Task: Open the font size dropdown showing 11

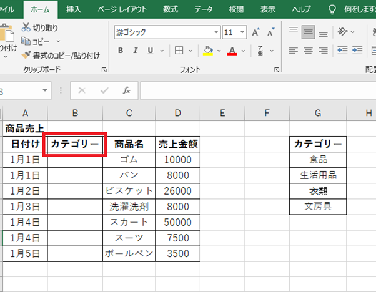Action: click(x=242, y=32)
